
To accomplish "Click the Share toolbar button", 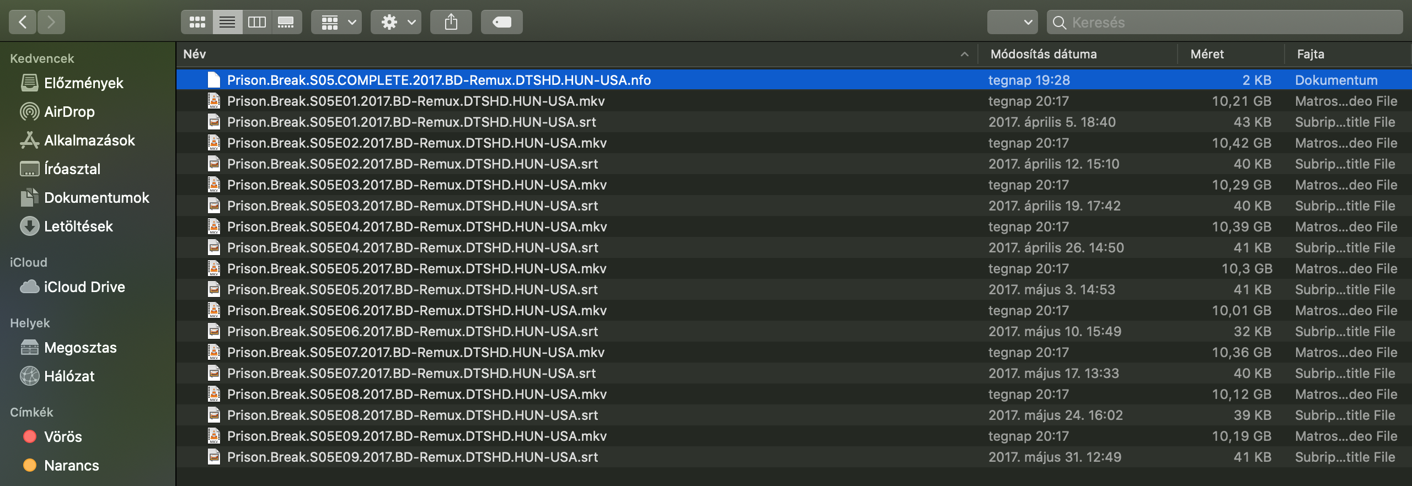I will pos(451,22).
